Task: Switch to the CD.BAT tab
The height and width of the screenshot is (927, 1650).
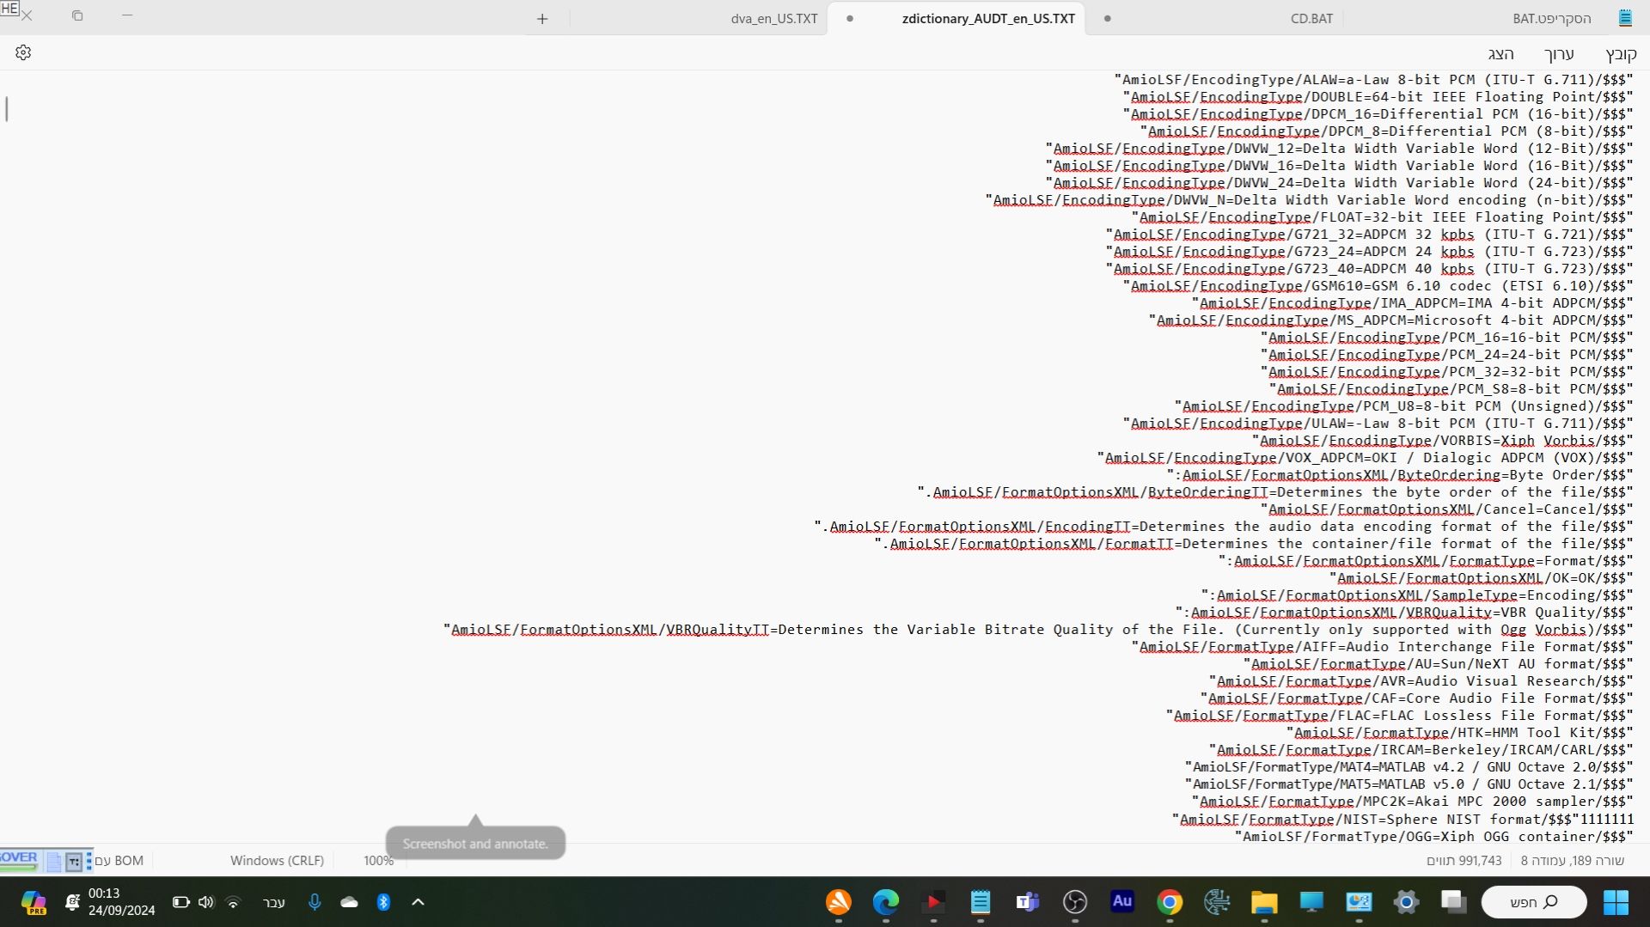Action: (x=1311, y=19)
